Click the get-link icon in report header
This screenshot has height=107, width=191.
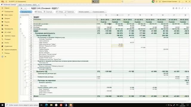pos(182,8)
